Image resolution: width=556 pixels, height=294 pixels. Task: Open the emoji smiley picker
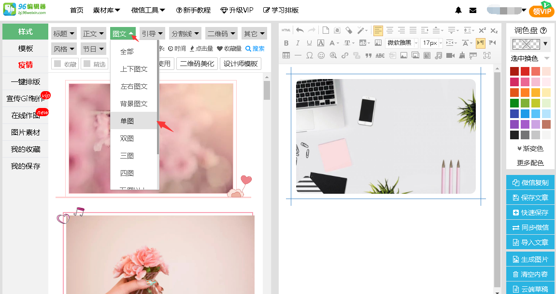point(321,55)
